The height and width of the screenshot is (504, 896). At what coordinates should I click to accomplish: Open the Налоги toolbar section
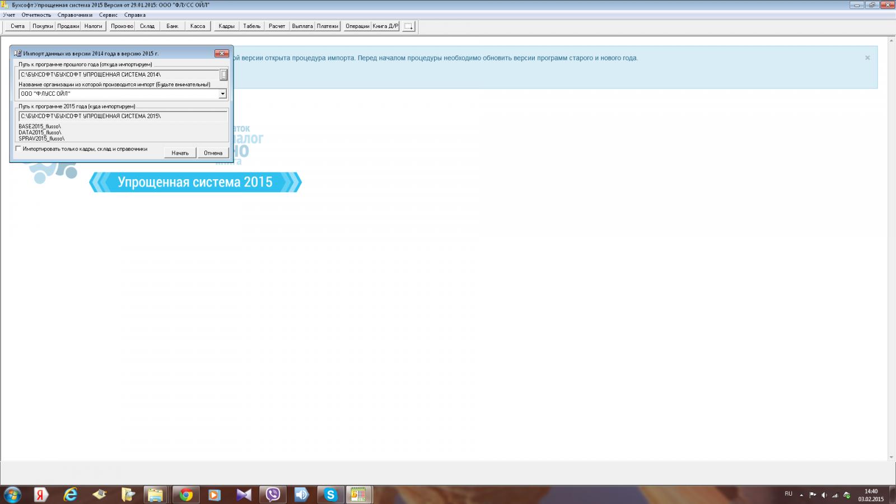(94, 26)
